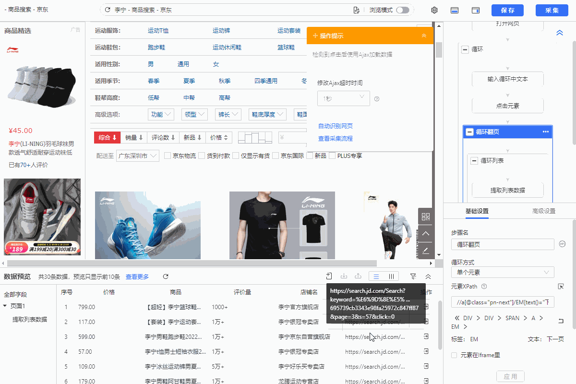The height and width of the screenshot is (384, 576).
Task: Switch data preview to horizontal row view
Action: [377, 276]
